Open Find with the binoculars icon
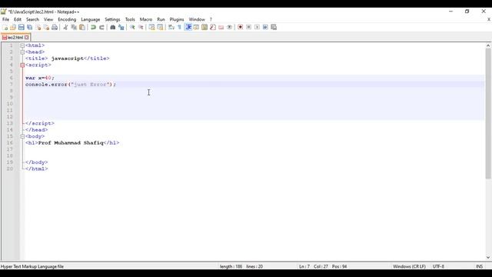492x277 pixels. tap(113, 28)
